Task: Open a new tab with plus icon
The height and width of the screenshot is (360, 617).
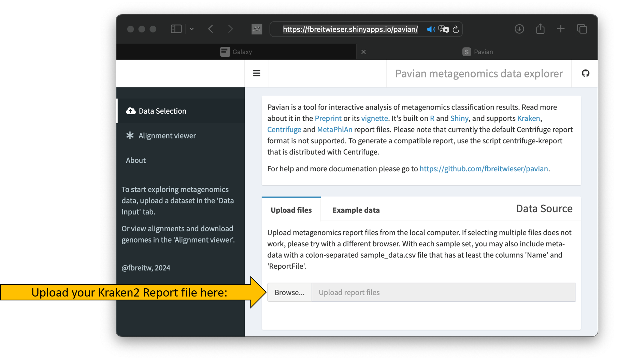Action: [561, 29]
